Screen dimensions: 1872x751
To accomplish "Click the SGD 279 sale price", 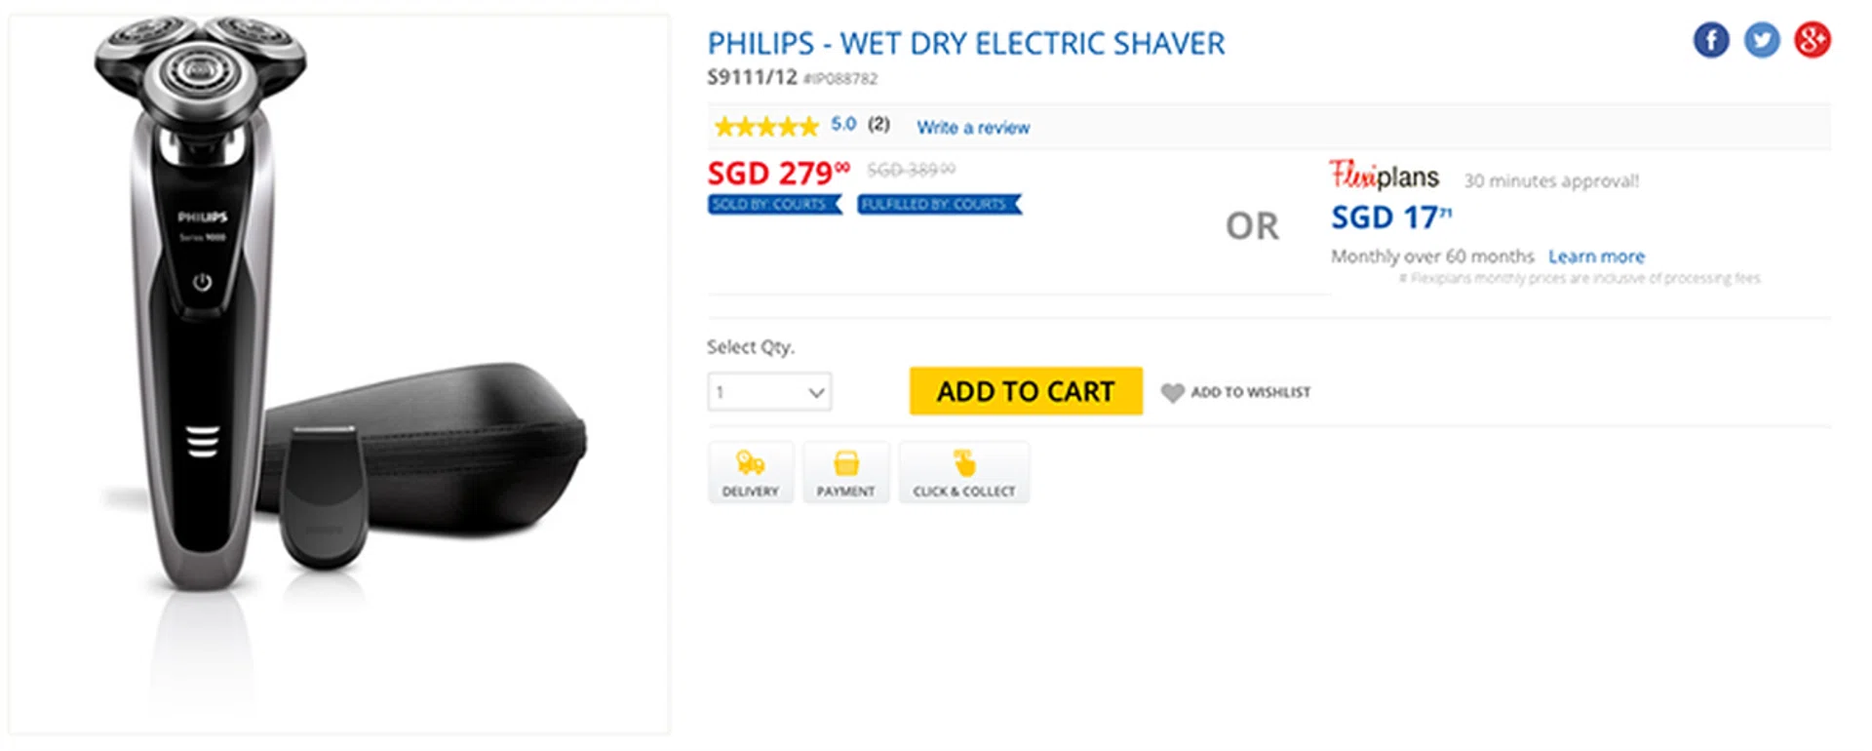I will tap(778, 174).
